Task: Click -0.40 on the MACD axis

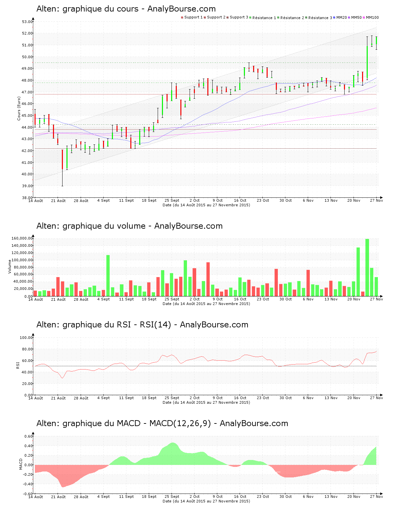Action: (x=28, y=484)
